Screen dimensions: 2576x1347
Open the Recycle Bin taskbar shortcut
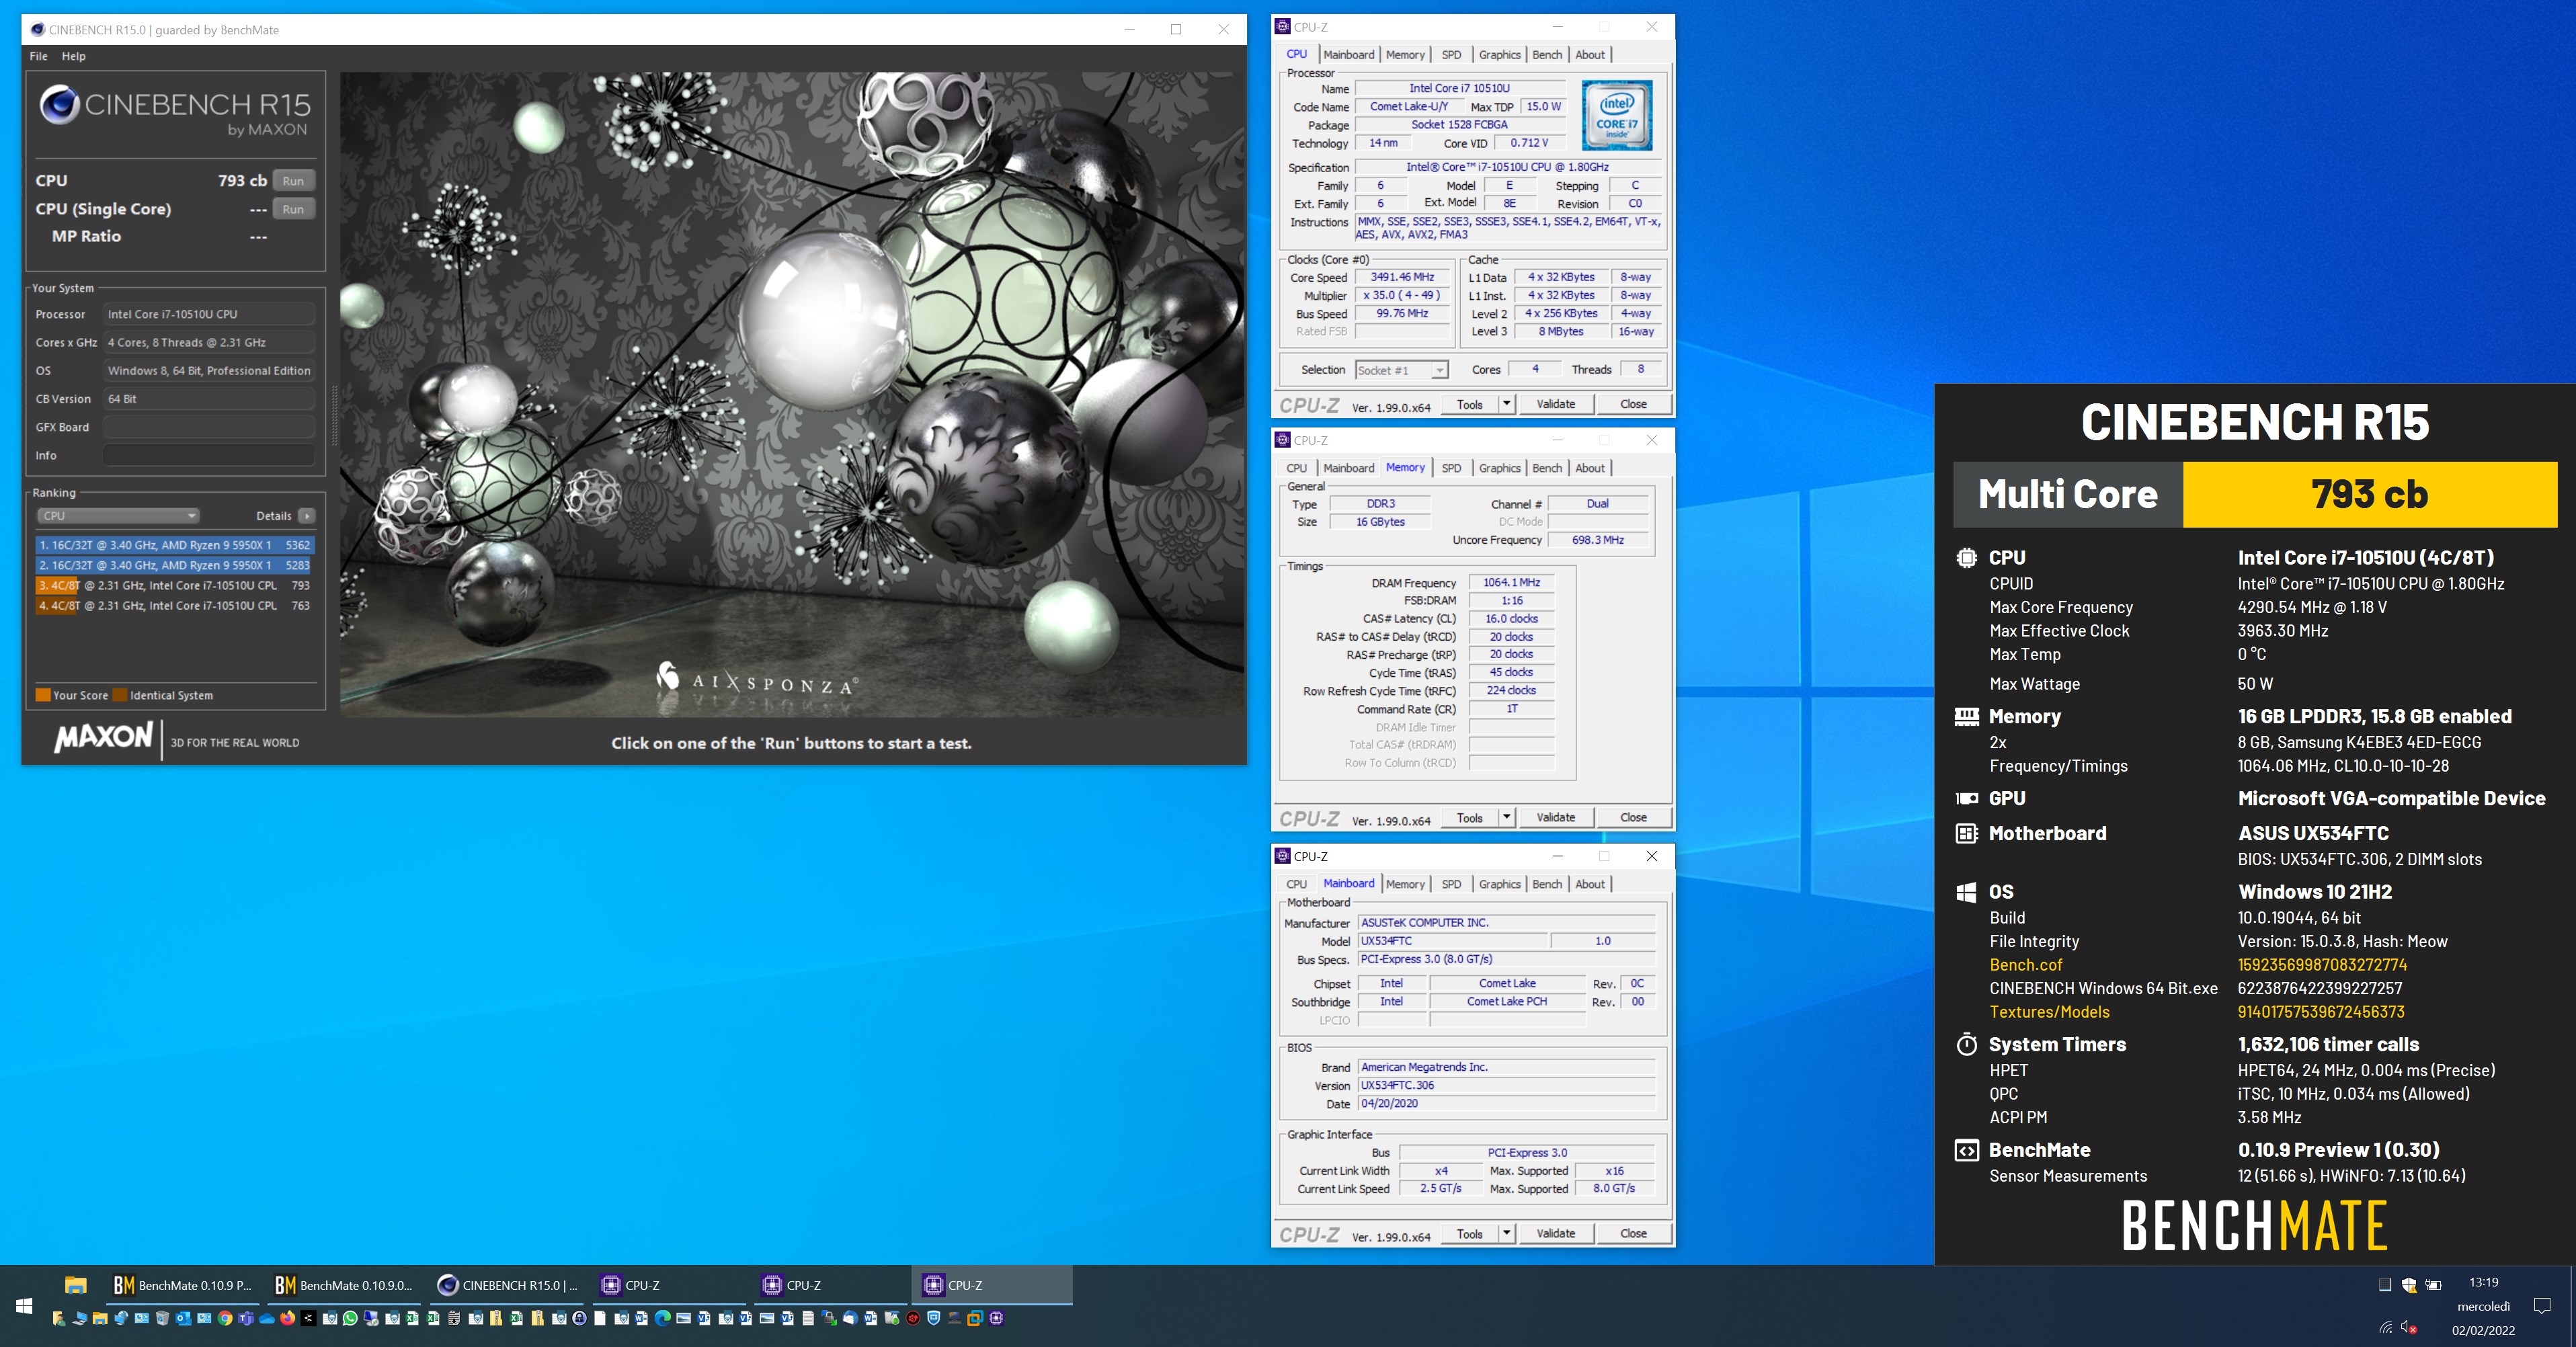point(162,1318)
